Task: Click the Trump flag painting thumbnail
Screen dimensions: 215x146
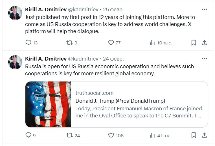Action: [48, 104]
